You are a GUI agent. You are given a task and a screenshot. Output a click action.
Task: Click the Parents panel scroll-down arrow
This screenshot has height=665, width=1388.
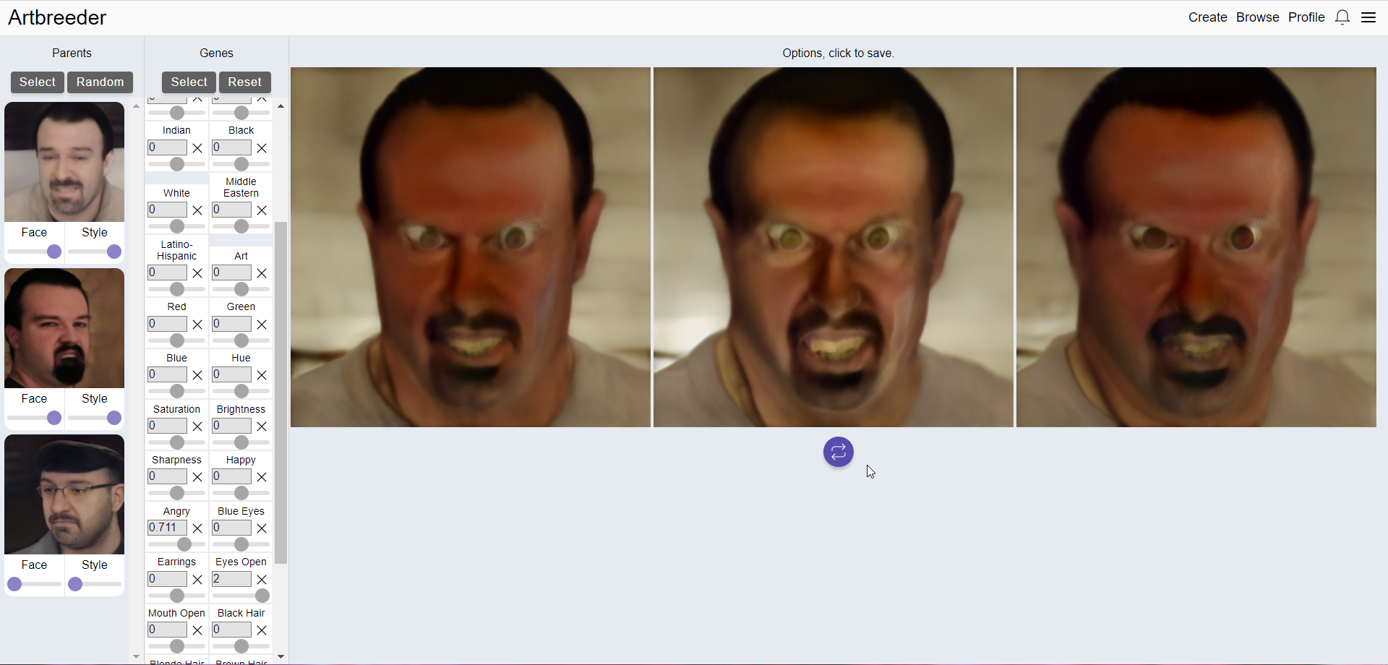136,656
